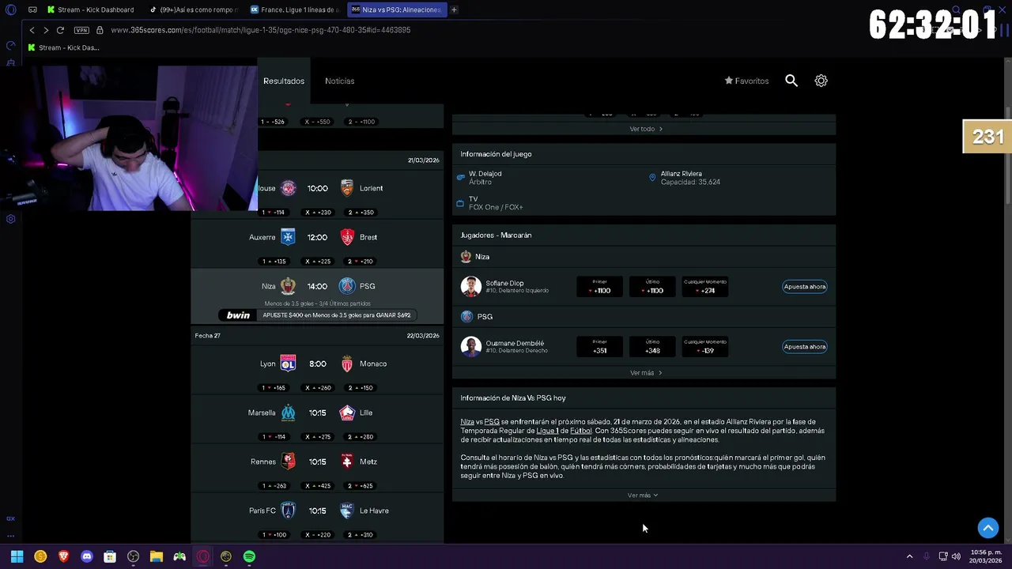The height and width of the screenshot is (569, 1012).
Task: Click Sofiane Diop player photo
Action: coord(471,287)
